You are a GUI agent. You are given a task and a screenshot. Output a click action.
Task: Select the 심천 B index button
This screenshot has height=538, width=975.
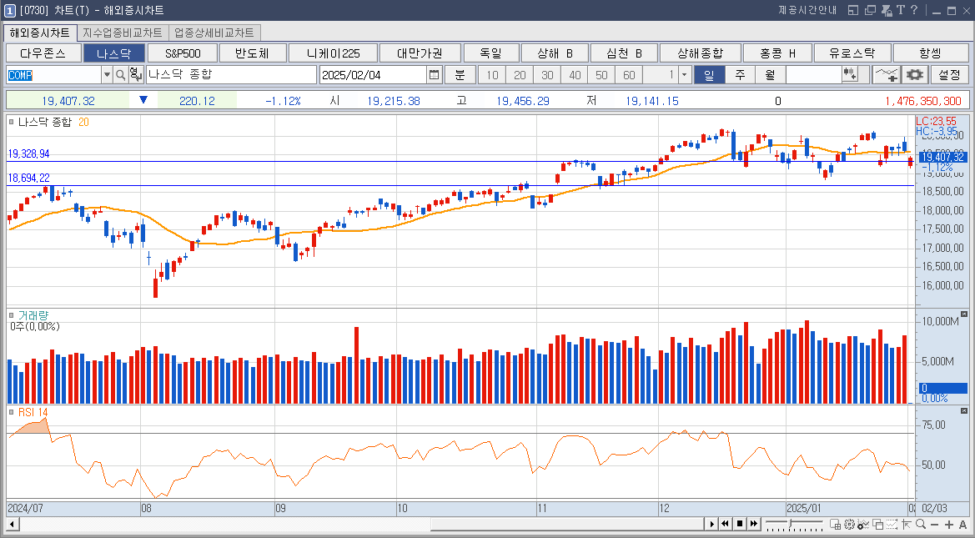624,53
